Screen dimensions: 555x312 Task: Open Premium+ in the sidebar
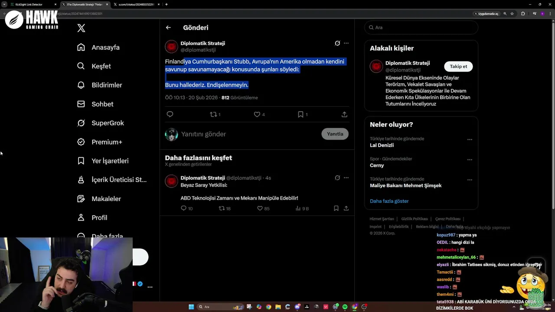99,142
